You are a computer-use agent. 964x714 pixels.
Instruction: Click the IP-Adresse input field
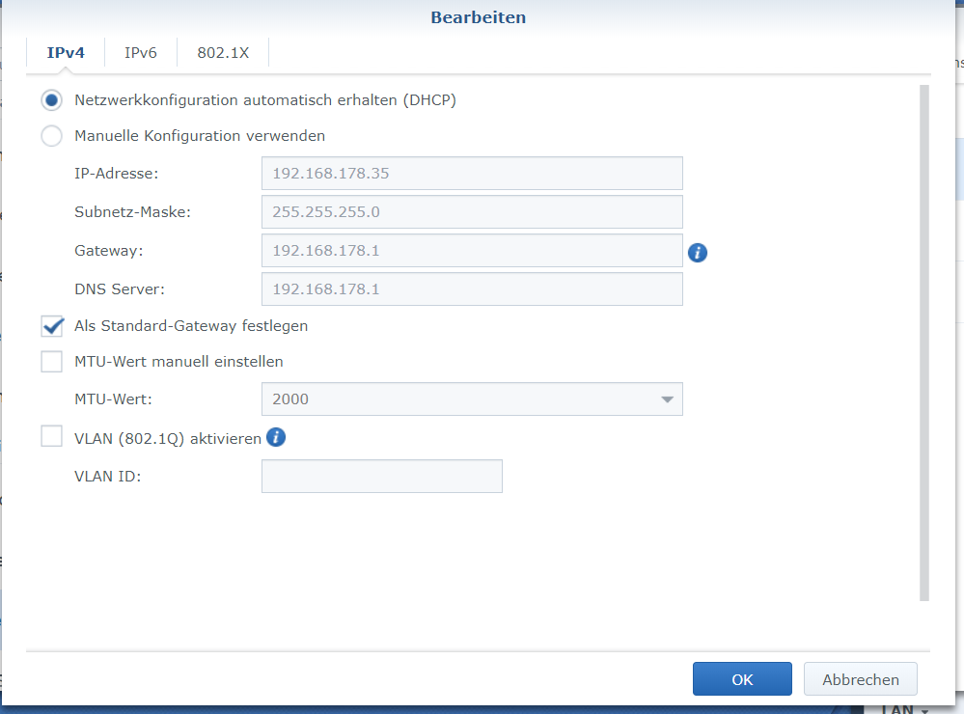pyautogui.click(x=472, y=174)
